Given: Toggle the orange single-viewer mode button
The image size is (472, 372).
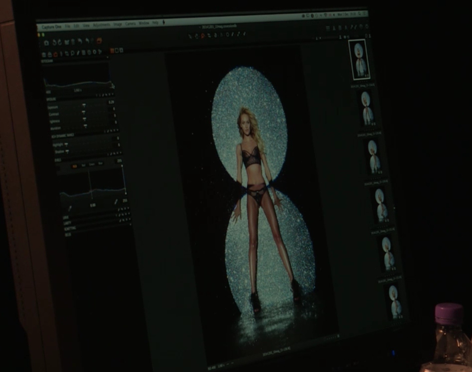Looking at the screenshot, I should (112, 50).
